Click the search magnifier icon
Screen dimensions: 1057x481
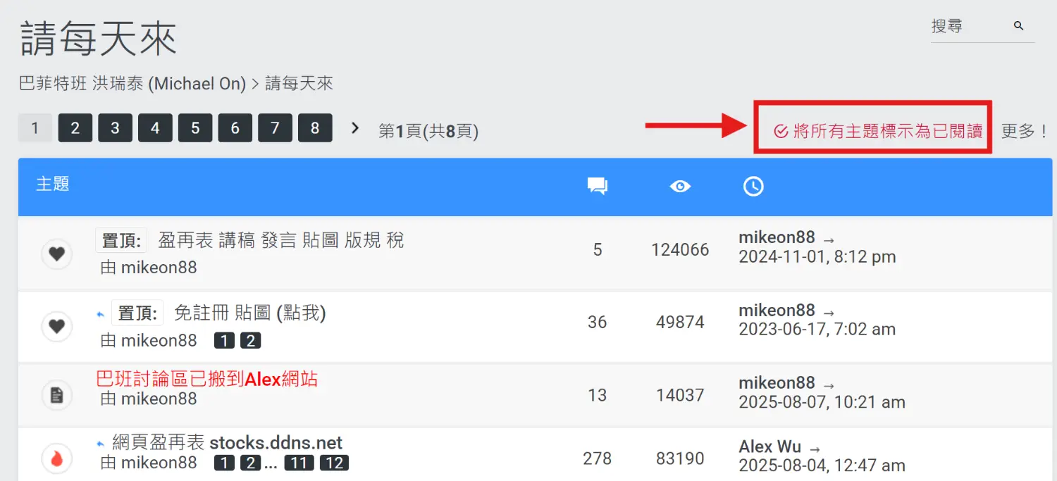point(1018,26)
